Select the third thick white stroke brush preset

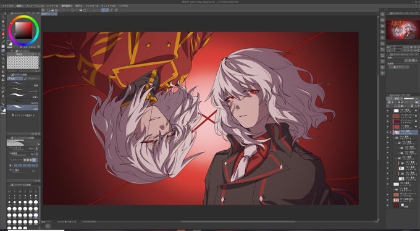click(x=23, y=96)
